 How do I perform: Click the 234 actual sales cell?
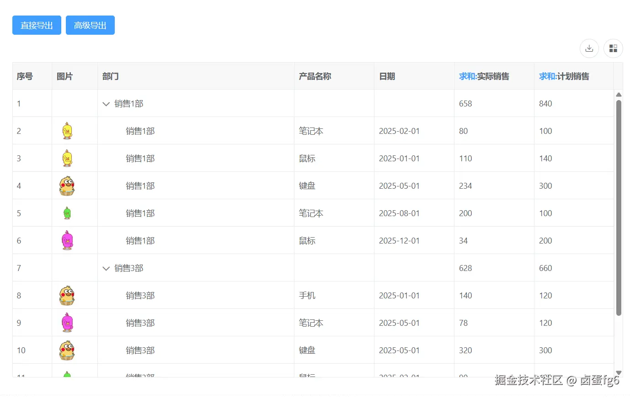pos(494,186)
